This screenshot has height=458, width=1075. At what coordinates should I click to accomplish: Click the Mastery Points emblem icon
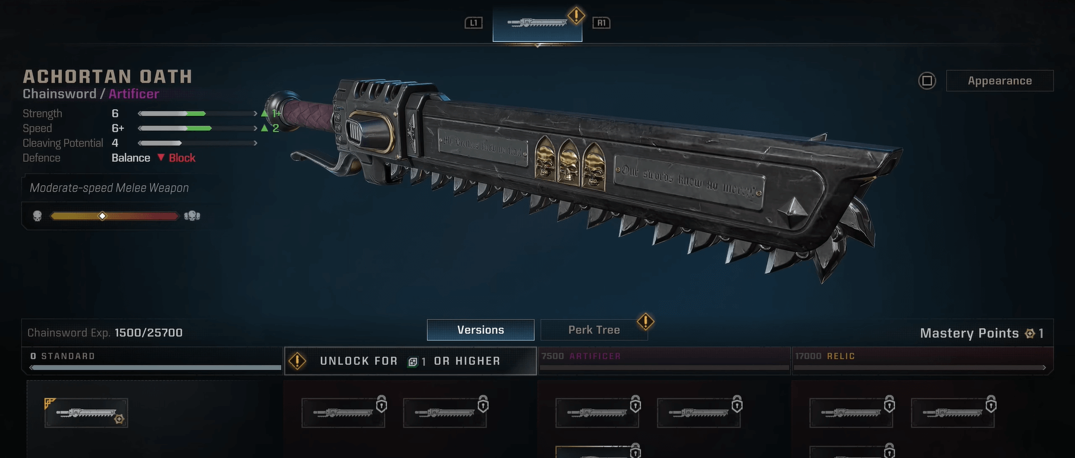click(x=1030, y=334)
